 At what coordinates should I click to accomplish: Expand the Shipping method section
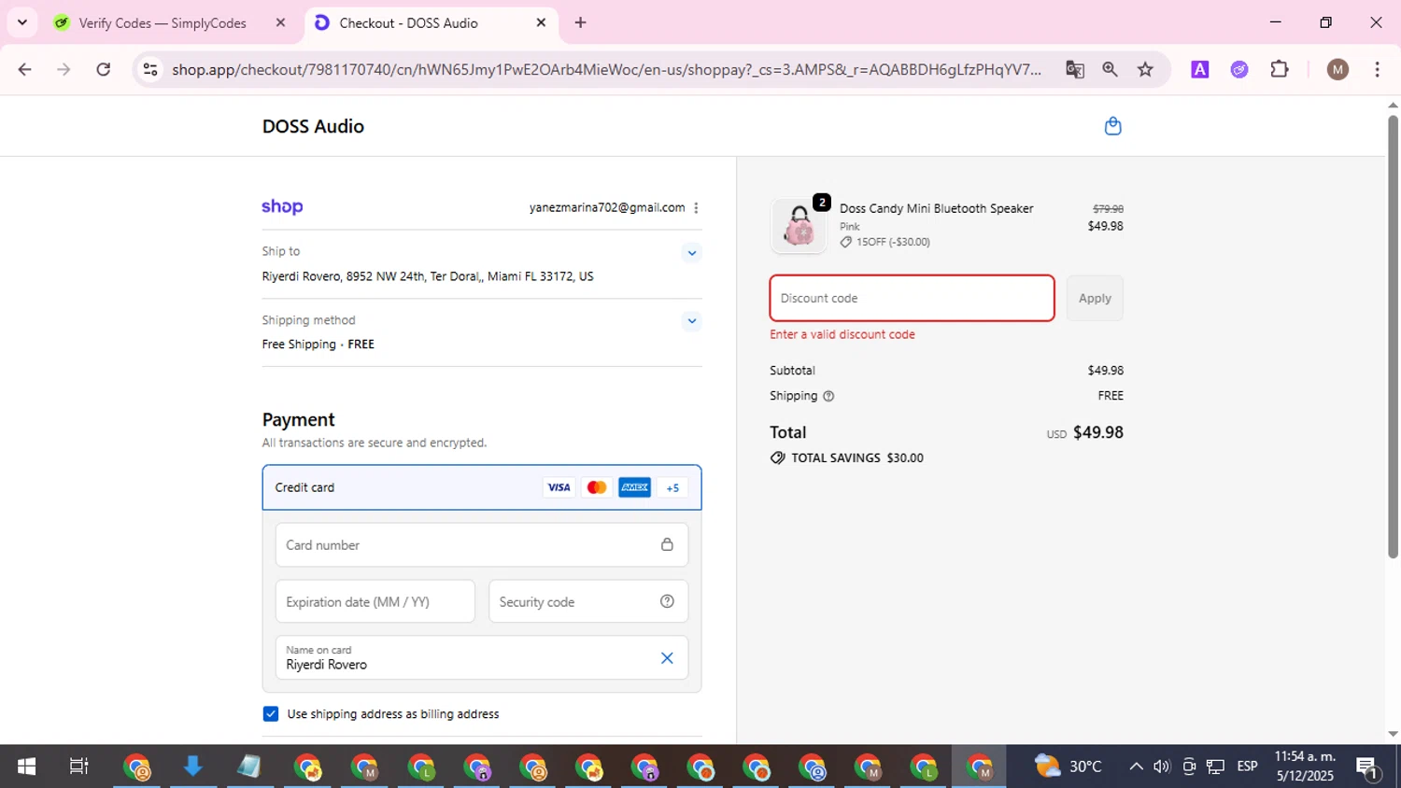(x=691, y=321)
